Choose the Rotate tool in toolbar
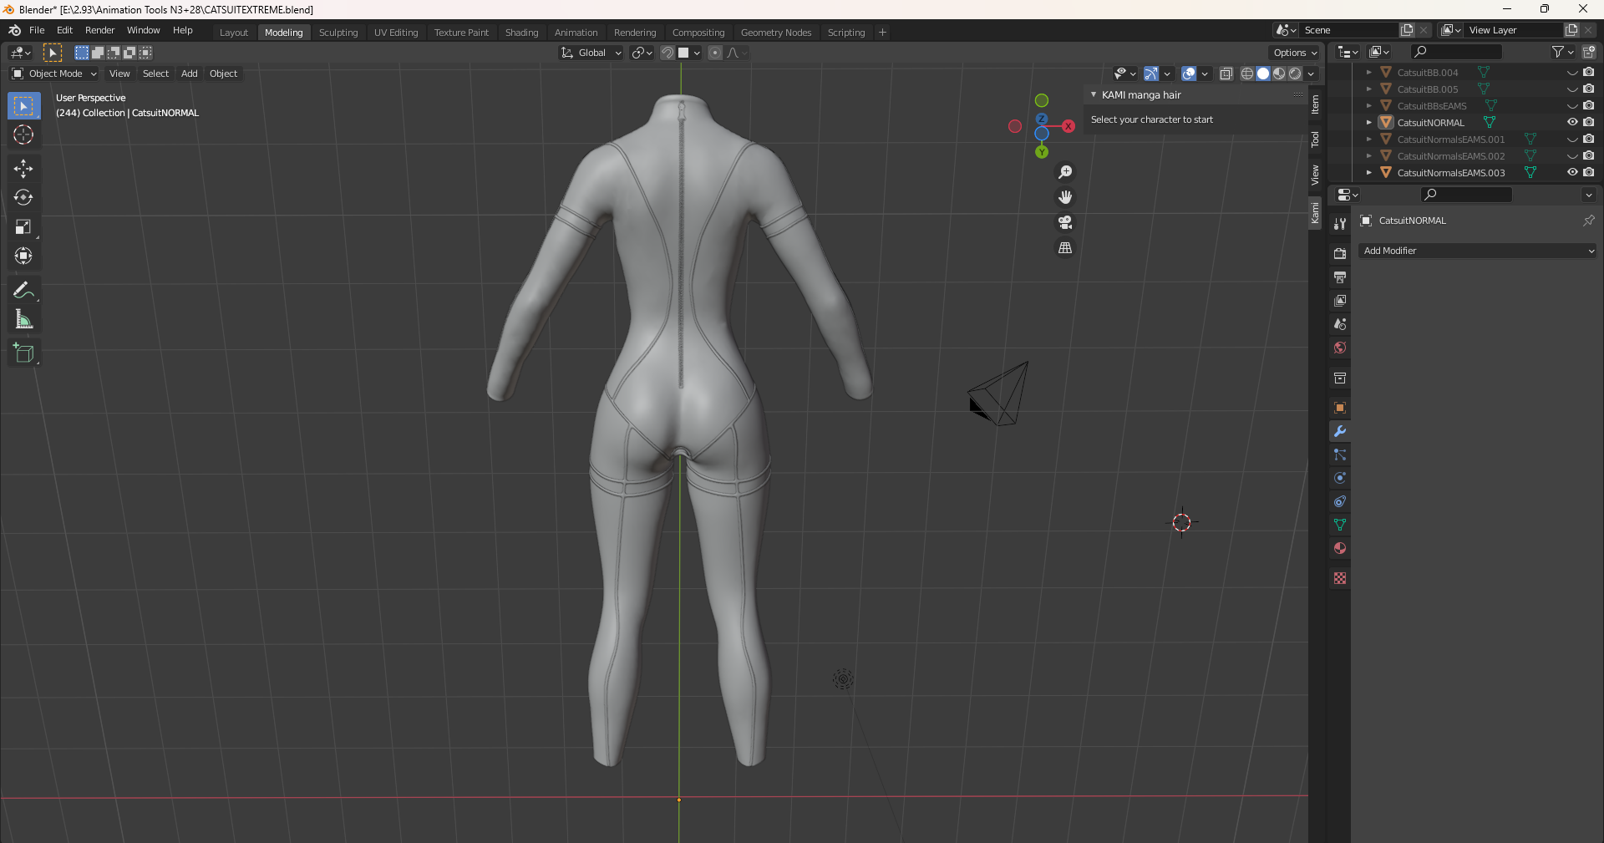 click(23, 198)
